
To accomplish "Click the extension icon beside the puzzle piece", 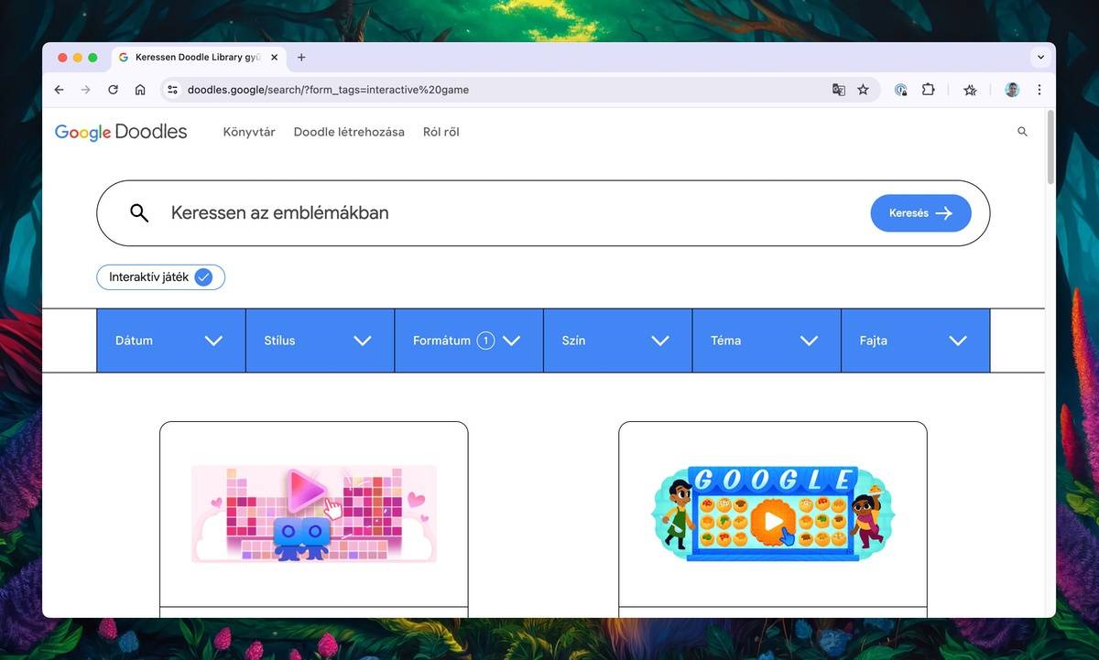I will (x=901, y=90).
